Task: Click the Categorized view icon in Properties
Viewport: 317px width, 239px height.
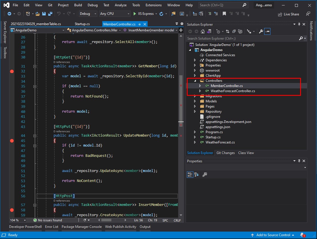Action: point(190,175)
